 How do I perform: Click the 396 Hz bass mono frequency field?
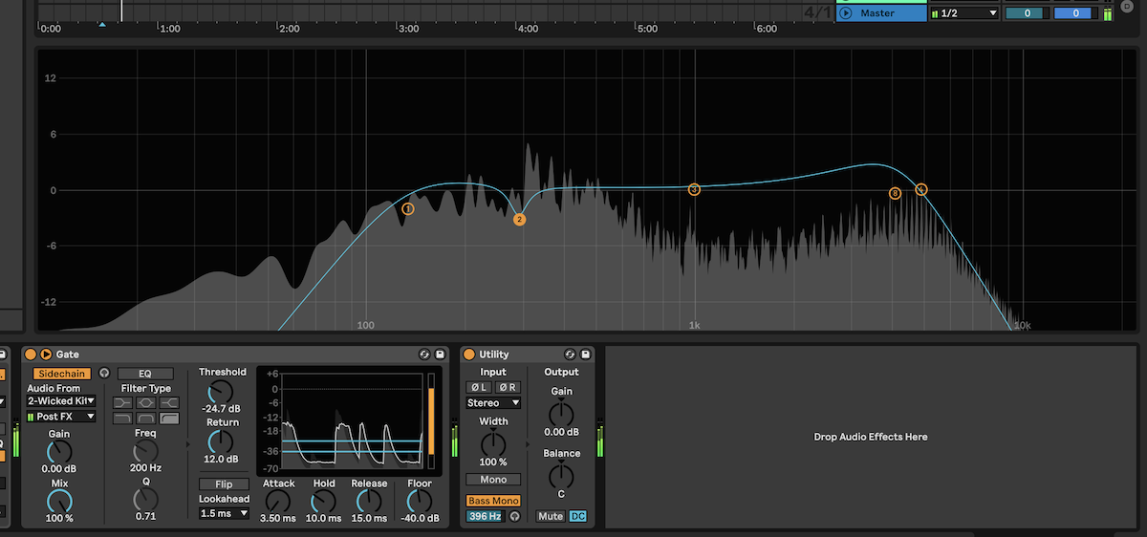coord(485,517)
